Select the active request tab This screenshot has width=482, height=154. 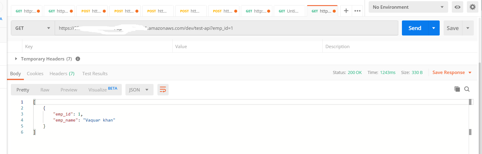coord(322,11)
